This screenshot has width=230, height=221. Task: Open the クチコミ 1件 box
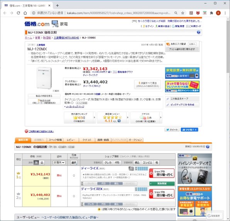coord(146,117)
